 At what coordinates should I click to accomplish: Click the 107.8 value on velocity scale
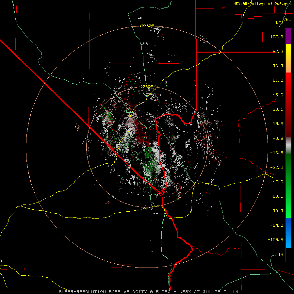coord(277,37)
